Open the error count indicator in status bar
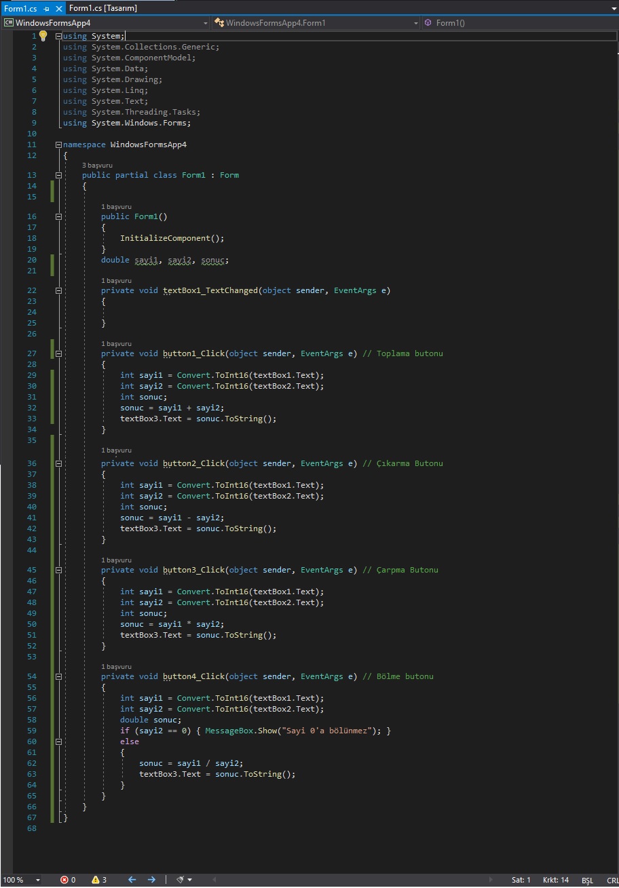Image resolution: width=619 pixels, height=888 pixels. [x=68, y=880]
